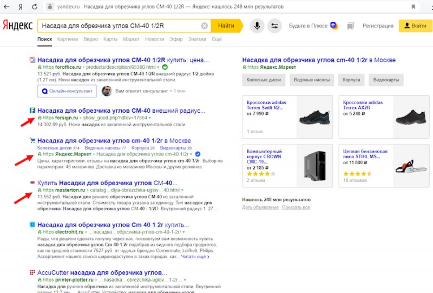Click the electrohit.ru result favicon
Screen dimensions: 433x293
(x=32, y=224)
